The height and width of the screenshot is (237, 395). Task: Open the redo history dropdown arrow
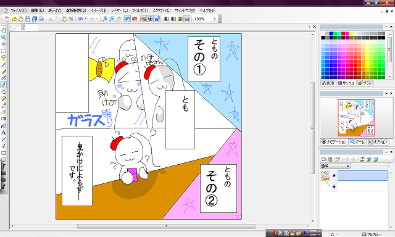click(x=96, y=19)
